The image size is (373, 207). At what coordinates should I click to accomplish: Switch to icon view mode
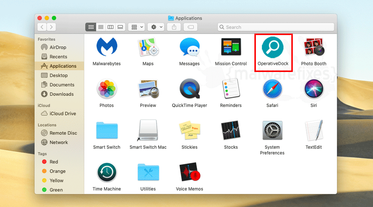(x=91, y=27)
